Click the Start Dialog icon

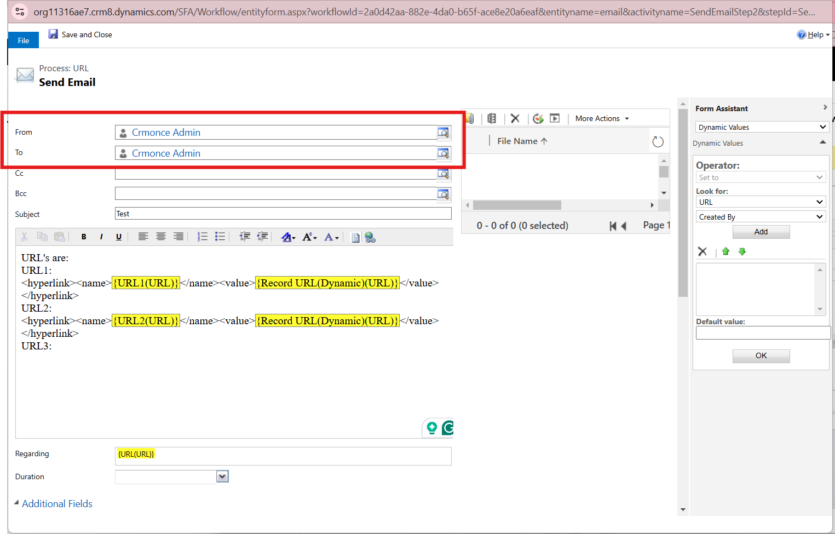[555, 118]
